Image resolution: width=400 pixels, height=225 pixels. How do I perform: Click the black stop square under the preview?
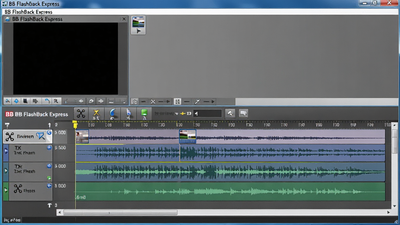(x=25, y=101)
